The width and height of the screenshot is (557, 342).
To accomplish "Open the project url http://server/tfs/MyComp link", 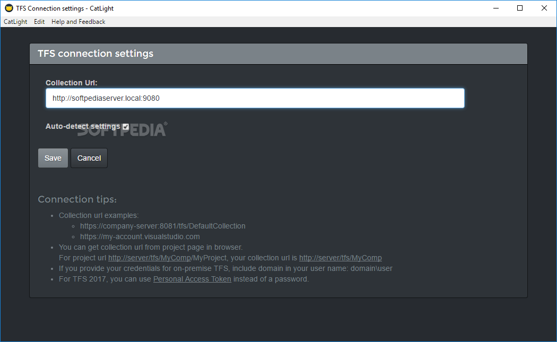I will click(151, 258).
